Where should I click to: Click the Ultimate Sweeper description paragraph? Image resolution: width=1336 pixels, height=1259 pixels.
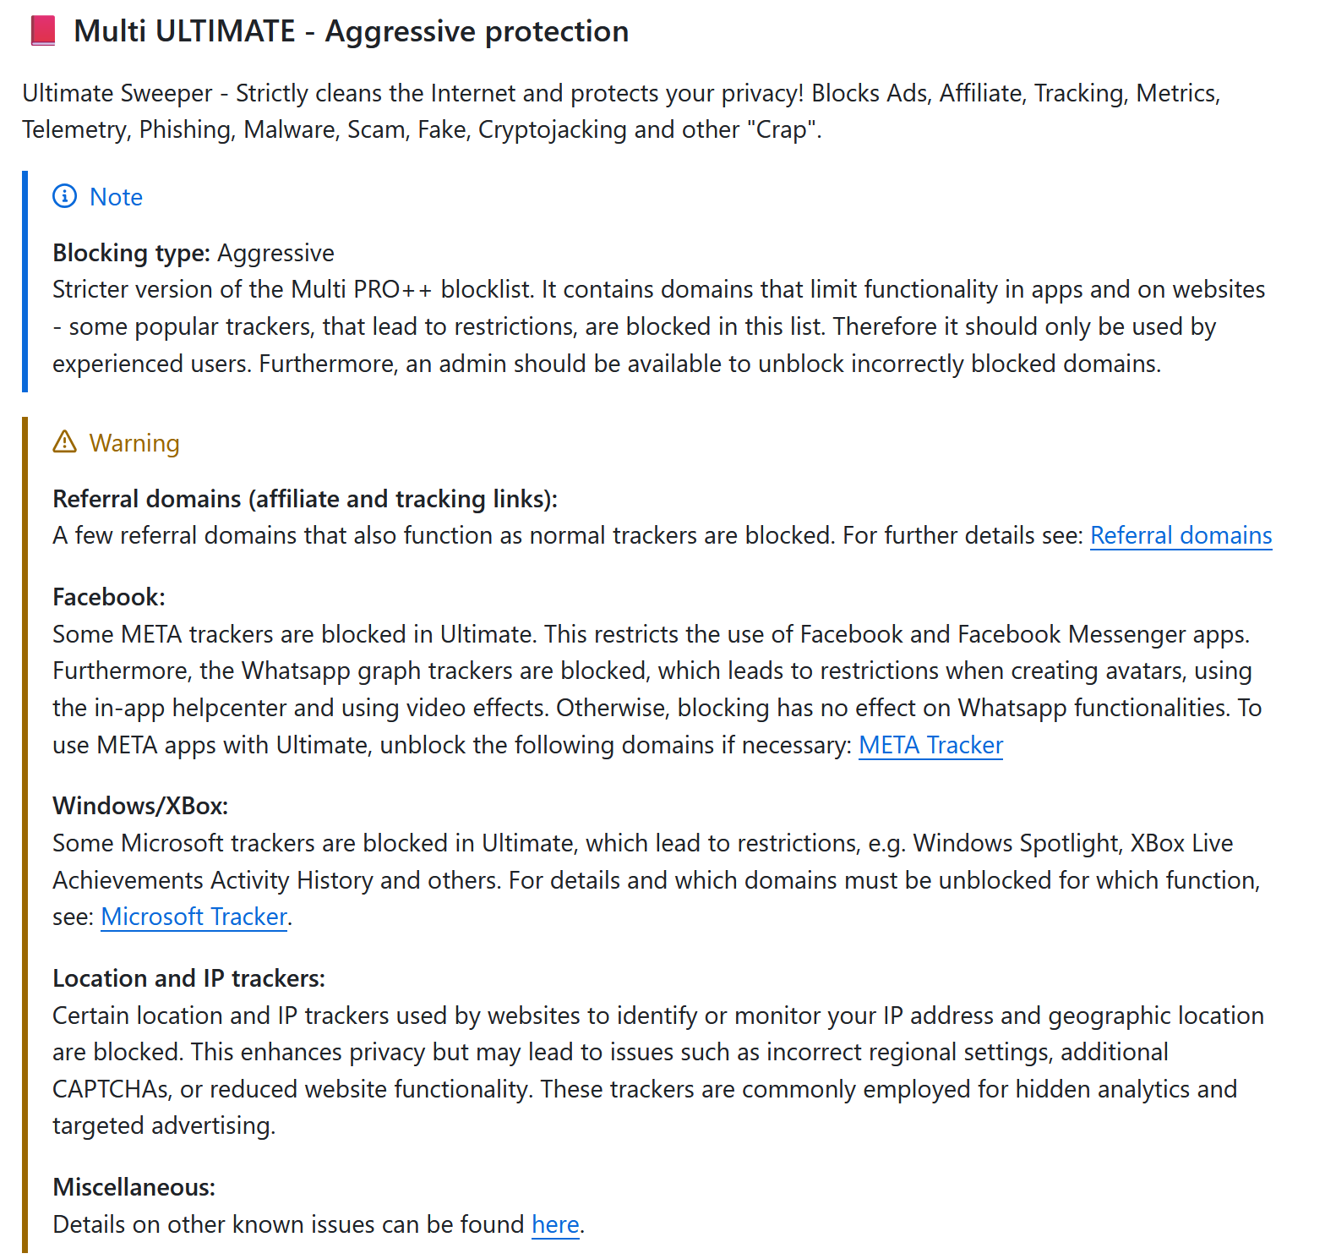point(621,111)
